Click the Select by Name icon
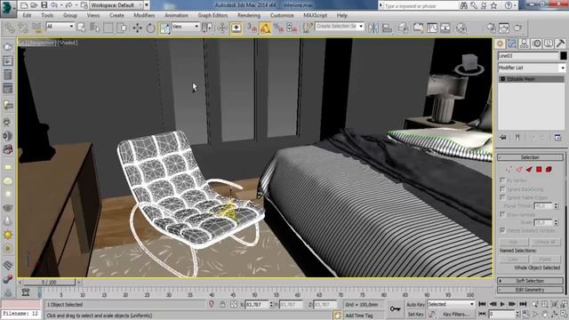569x320 pixels. (94, 28)
